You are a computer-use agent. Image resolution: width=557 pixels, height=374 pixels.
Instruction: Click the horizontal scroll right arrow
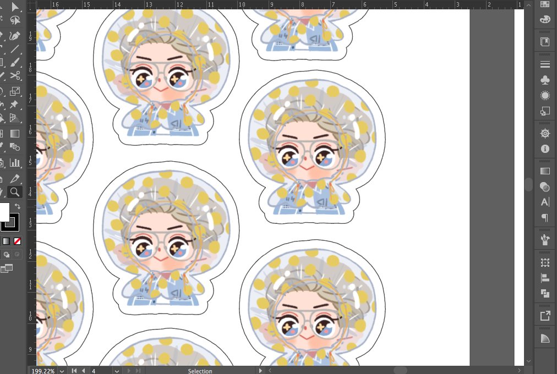click(x=519, y=371)
